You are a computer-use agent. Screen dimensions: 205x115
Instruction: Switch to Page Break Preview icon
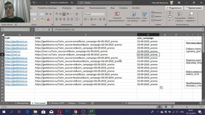172,107
